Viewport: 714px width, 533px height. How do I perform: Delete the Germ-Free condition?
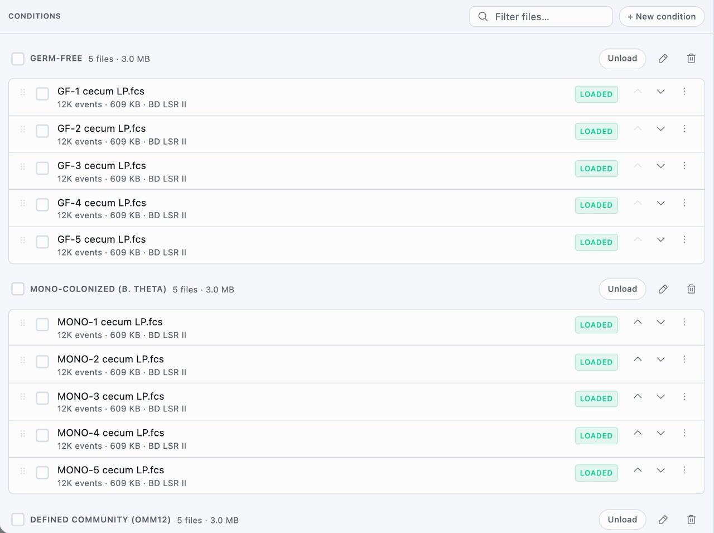691,59
